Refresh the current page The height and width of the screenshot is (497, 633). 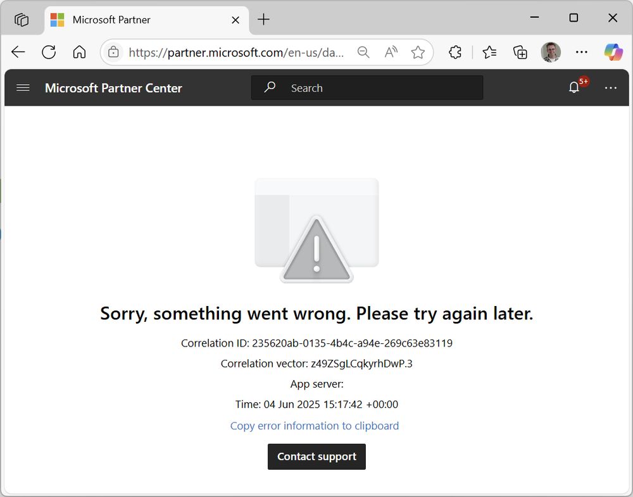[49, 52]
